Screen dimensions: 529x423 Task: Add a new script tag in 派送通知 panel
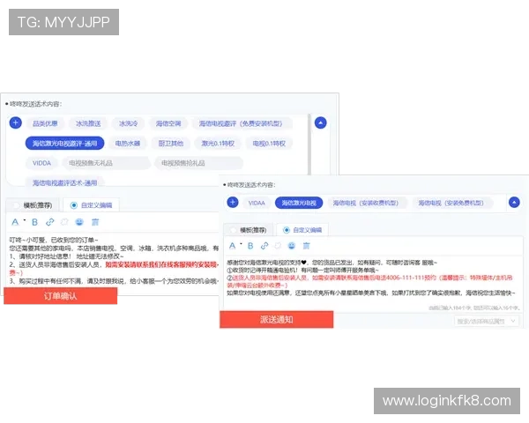(233, 203)
